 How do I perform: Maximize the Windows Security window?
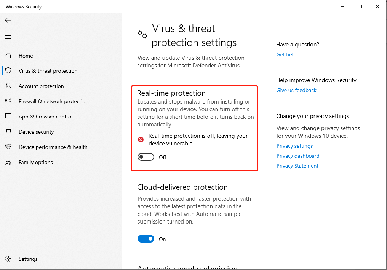pyautogui.click(x=360, y=6)
